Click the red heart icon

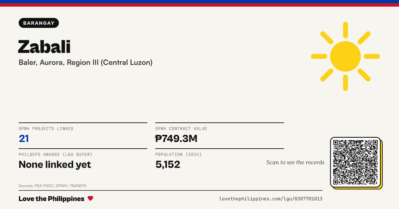90,198
